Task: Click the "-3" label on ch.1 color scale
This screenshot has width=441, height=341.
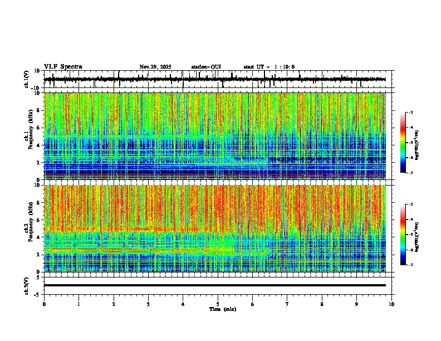Action: (x=411, y=113)
